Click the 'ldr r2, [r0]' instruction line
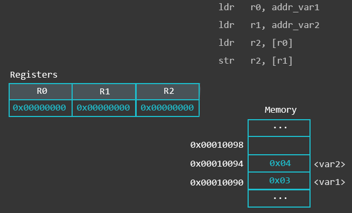352x213 pixels. (256, 43)
